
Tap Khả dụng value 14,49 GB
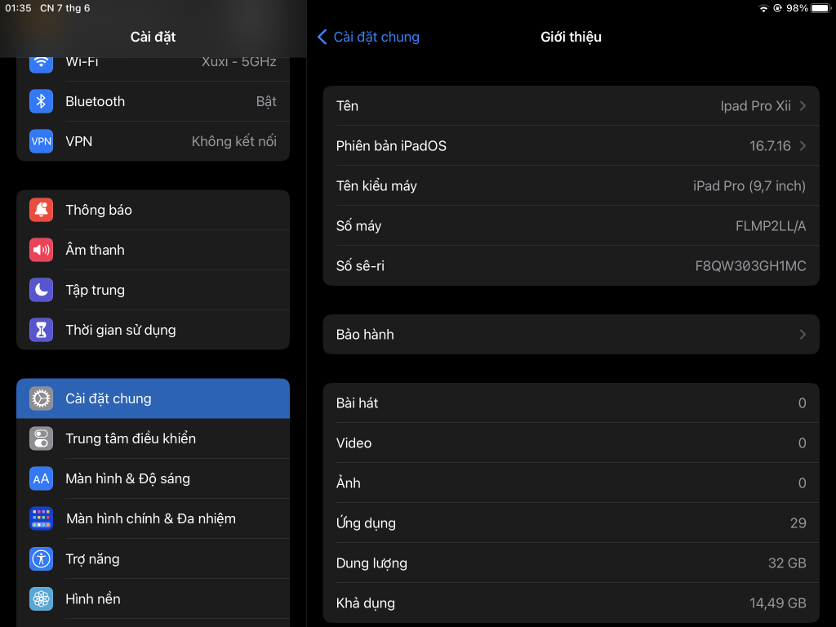[x=777, y=603]
